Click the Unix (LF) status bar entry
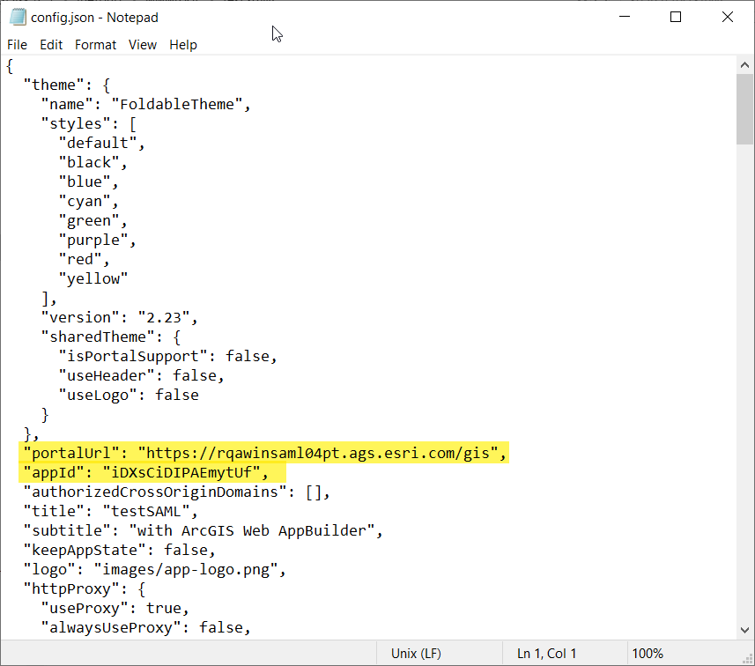Viewport: 755px width, 666px height. pyautogui.click(x=416, y=654)
